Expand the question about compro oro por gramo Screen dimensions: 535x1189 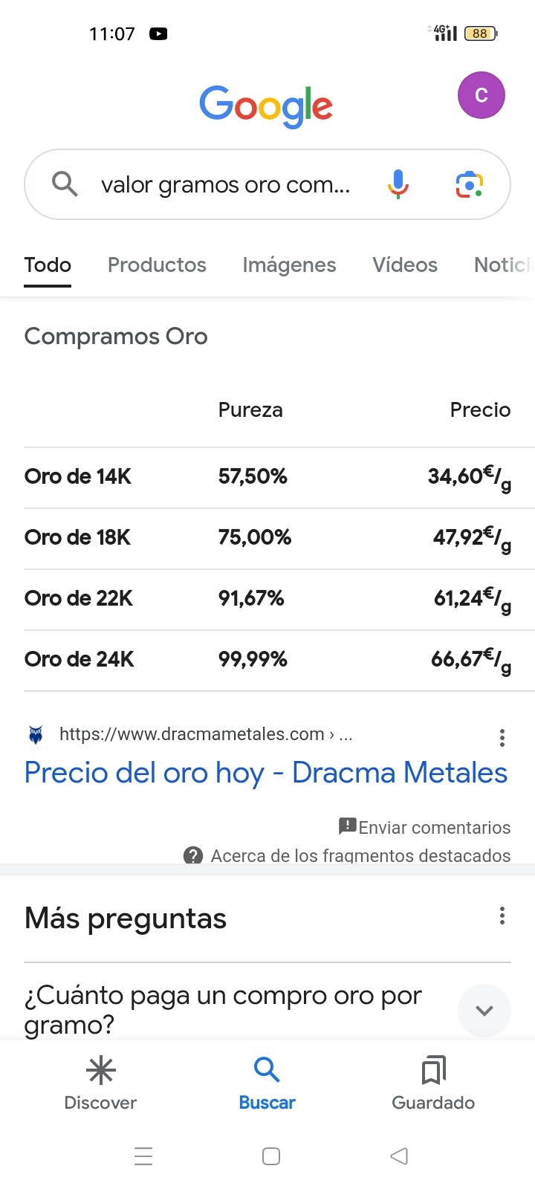[484, 1011]
